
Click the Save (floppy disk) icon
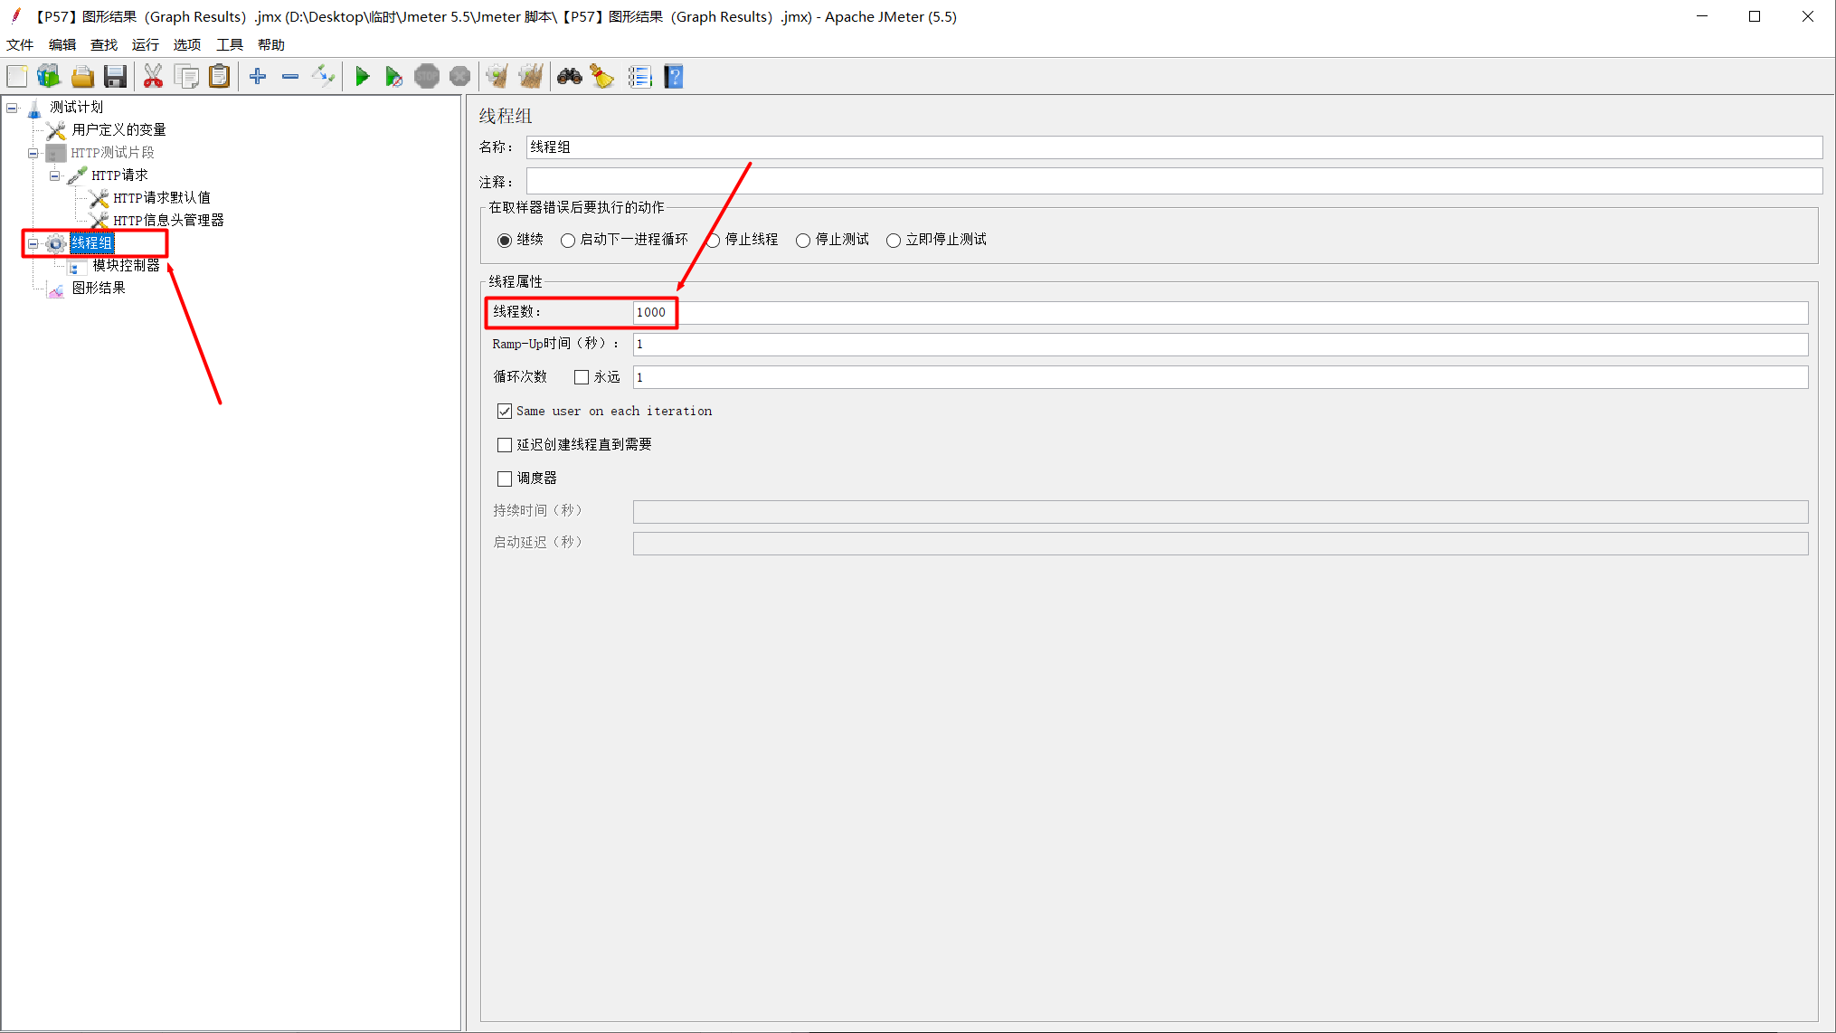tap(115, 77)
